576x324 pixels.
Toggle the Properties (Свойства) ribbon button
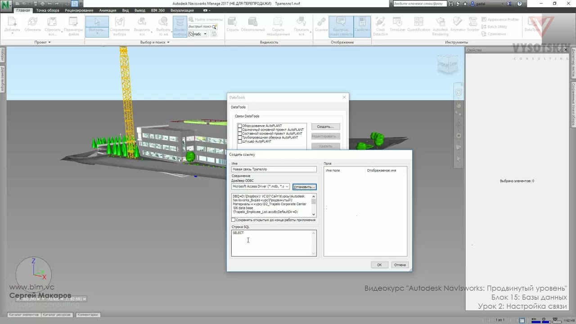pos(362,27)
